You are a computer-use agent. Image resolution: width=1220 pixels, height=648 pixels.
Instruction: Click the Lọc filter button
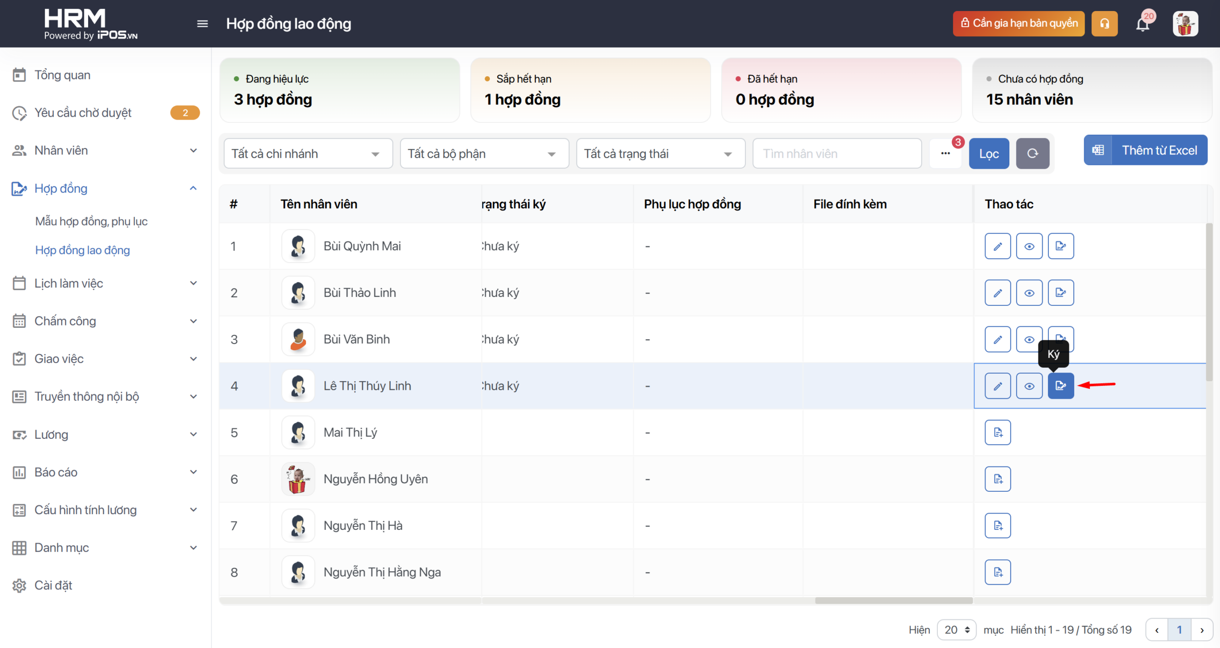pyautogui.click(x=989, y=153)
